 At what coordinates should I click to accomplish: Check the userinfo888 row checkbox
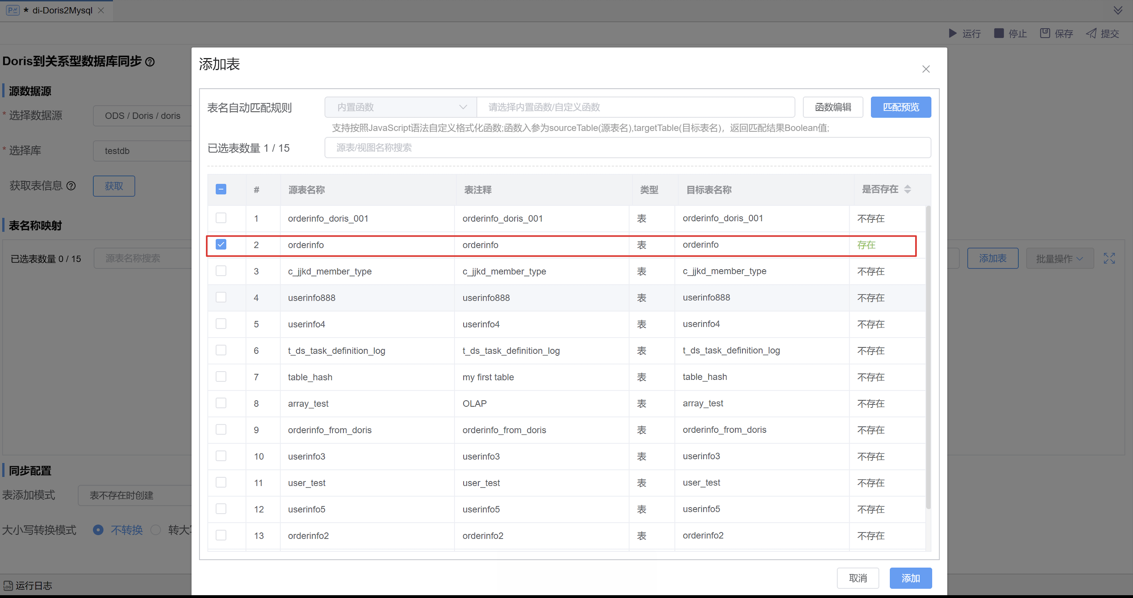pos(221,298)
